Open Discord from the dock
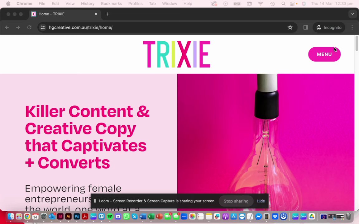The image size is (359, 224). coord(118,216)
